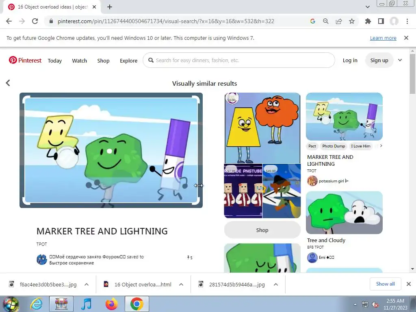Show hidden system tray icons
The height and width of the screenshot is (312, 416).
(355, 304)
